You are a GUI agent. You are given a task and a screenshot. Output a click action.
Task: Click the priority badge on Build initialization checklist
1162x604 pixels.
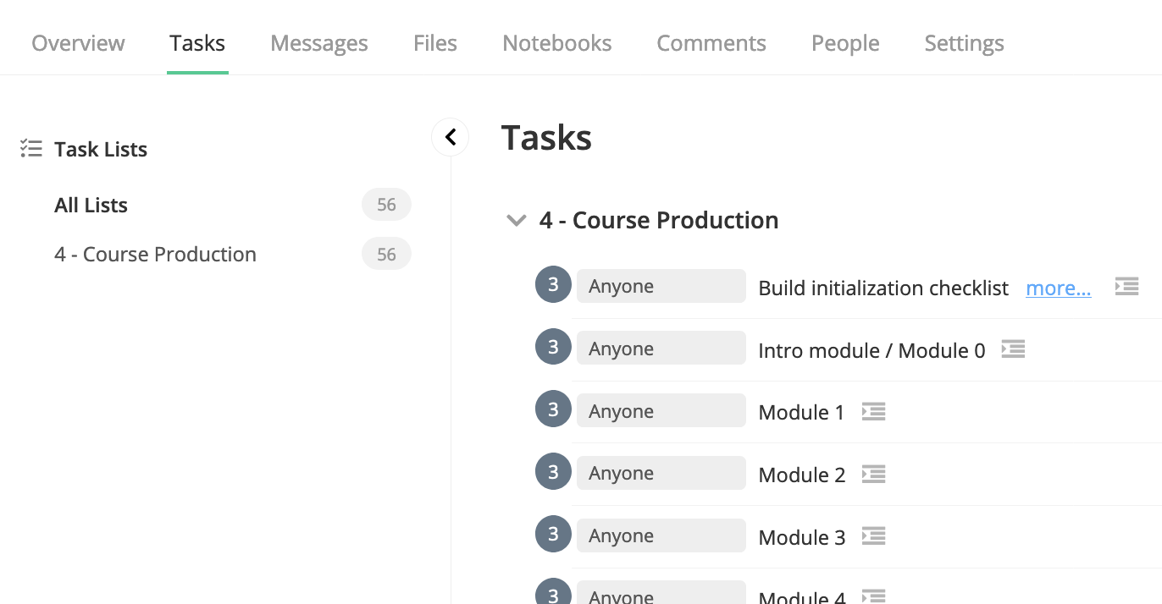[x=553, y=284]
